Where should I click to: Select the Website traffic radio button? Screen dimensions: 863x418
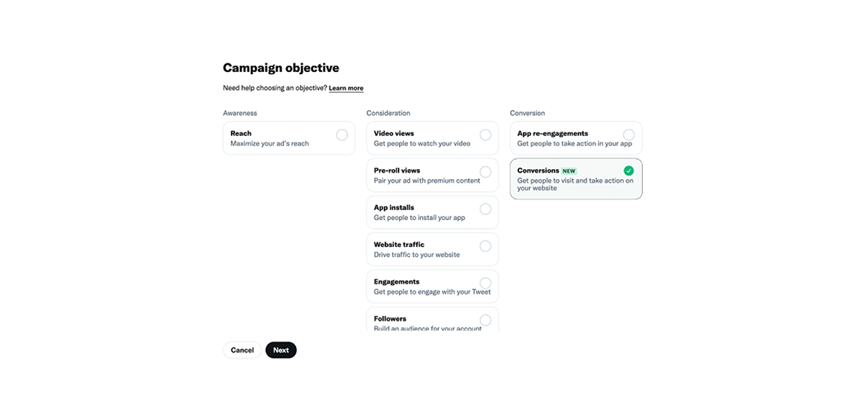(485, 246)
